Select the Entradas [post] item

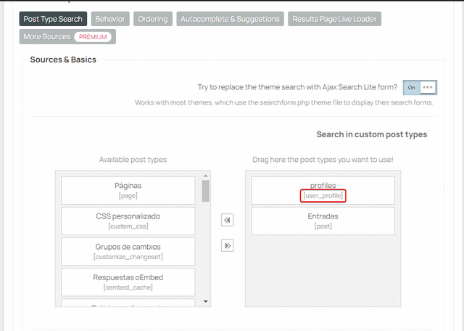click(x=323, y=221)
